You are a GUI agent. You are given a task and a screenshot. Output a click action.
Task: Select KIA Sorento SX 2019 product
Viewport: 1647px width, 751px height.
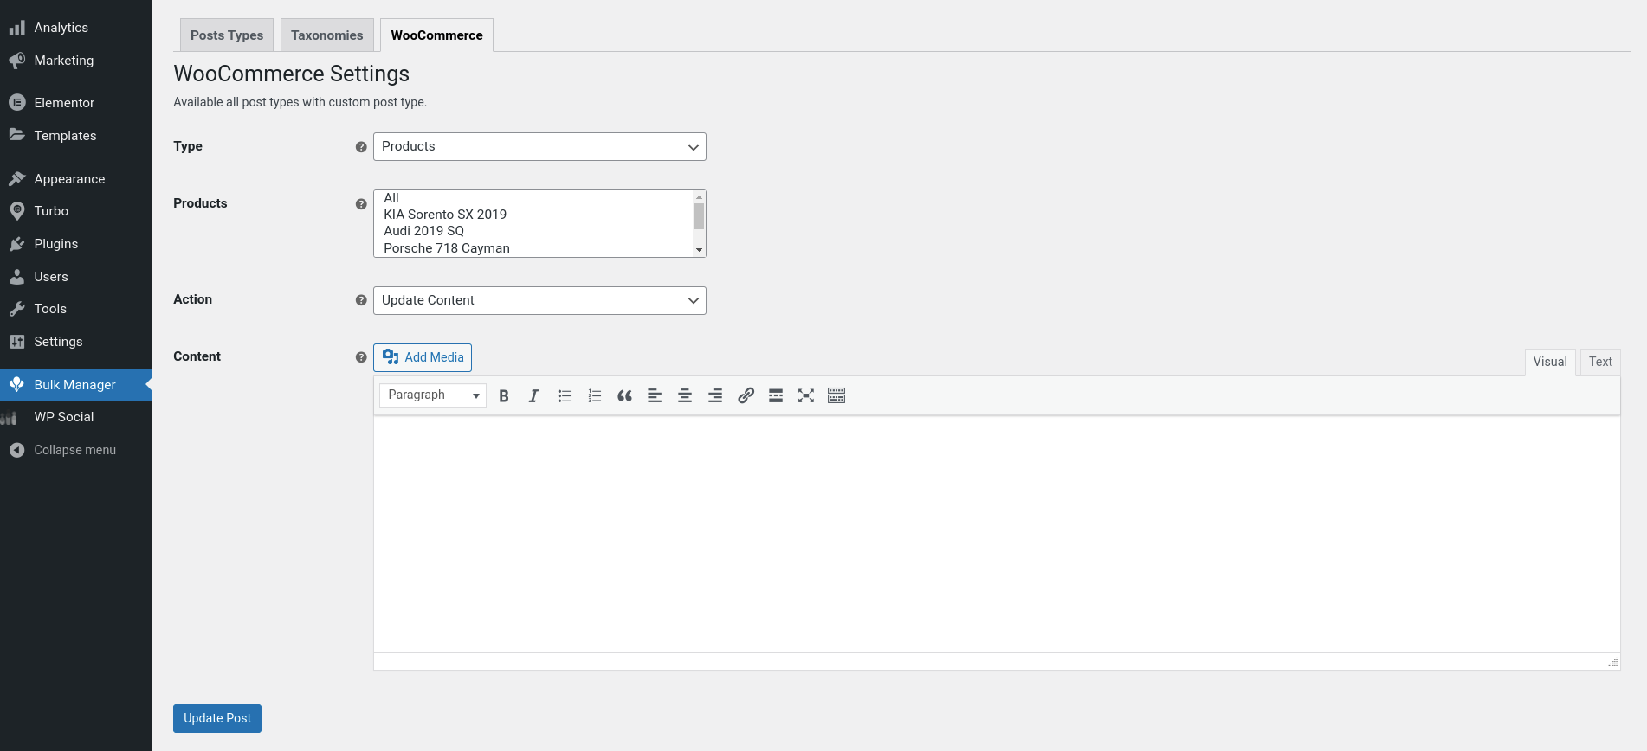533,215
